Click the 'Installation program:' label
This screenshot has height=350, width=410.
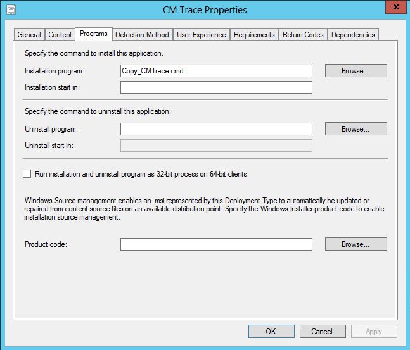coord(54,71)
